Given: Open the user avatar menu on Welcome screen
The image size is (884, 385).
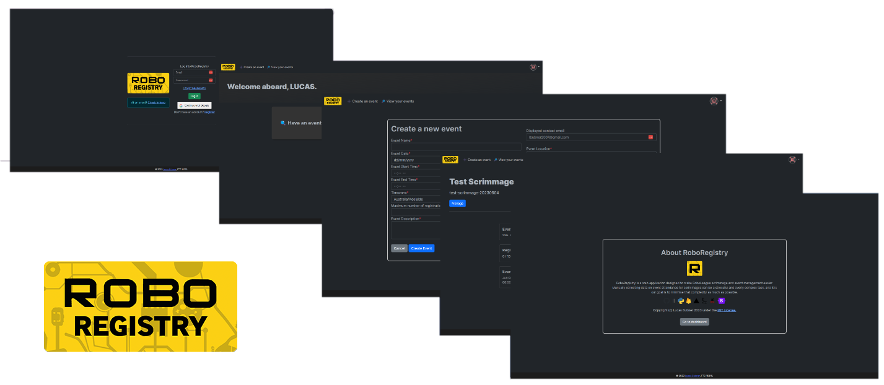Looking at the screenshot, I should click(534, 67).
